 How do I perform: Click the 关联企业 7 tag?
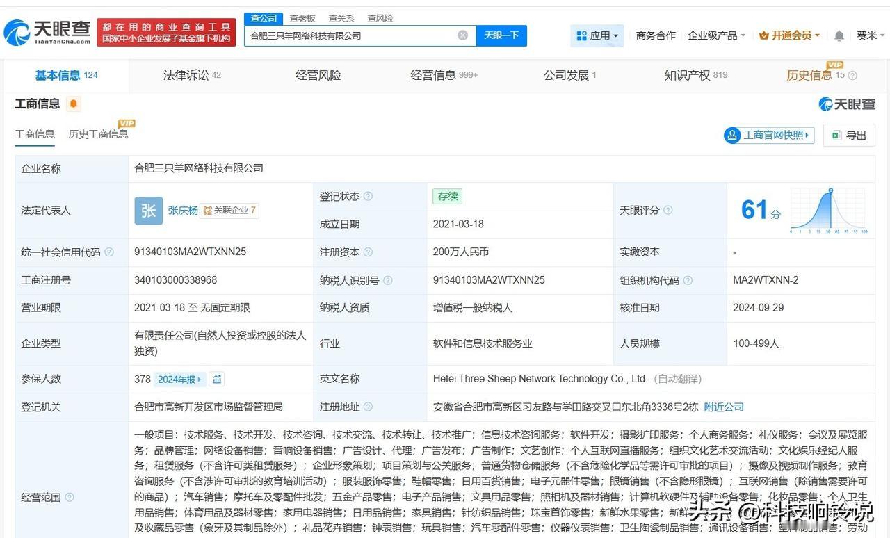click(229, 210)
